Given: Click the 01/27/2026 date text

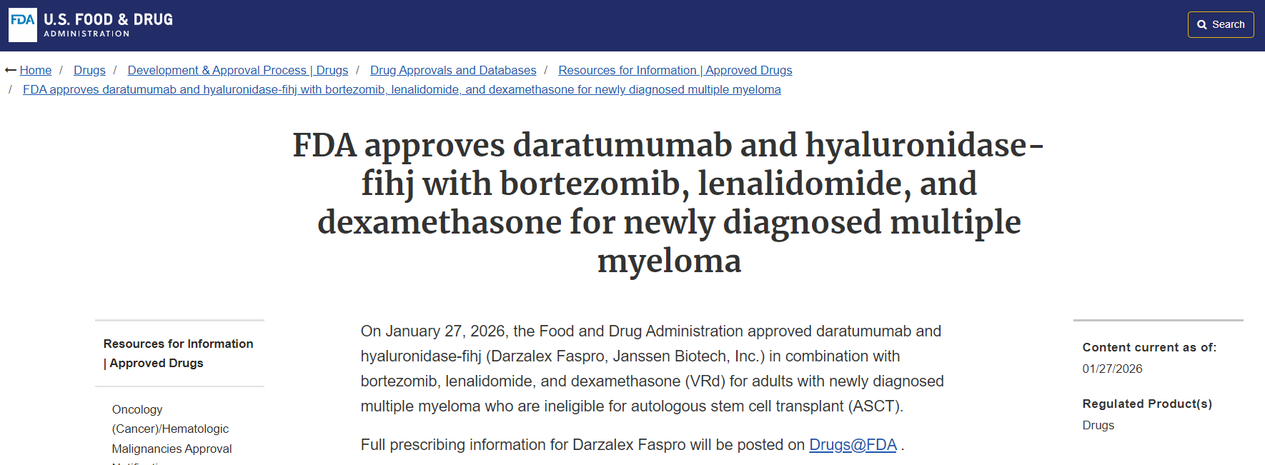Looking at the screenshot, I should pos(1112,369).
